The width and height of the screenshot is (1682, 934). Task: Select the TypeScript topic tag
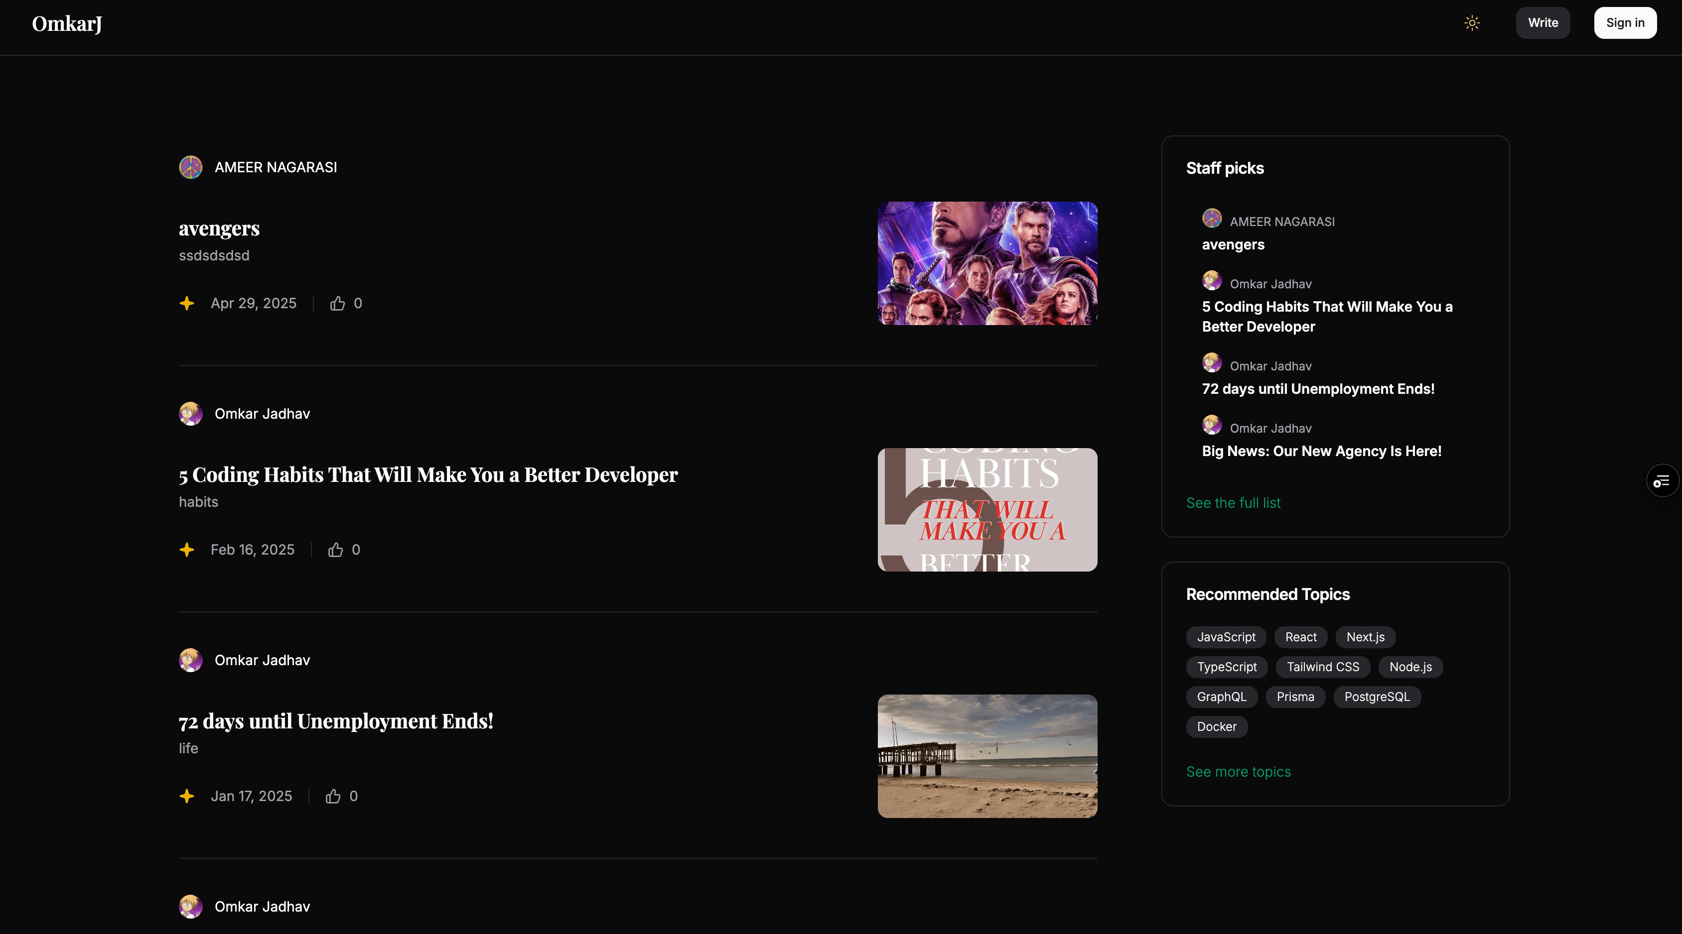tap(1226, 667)
